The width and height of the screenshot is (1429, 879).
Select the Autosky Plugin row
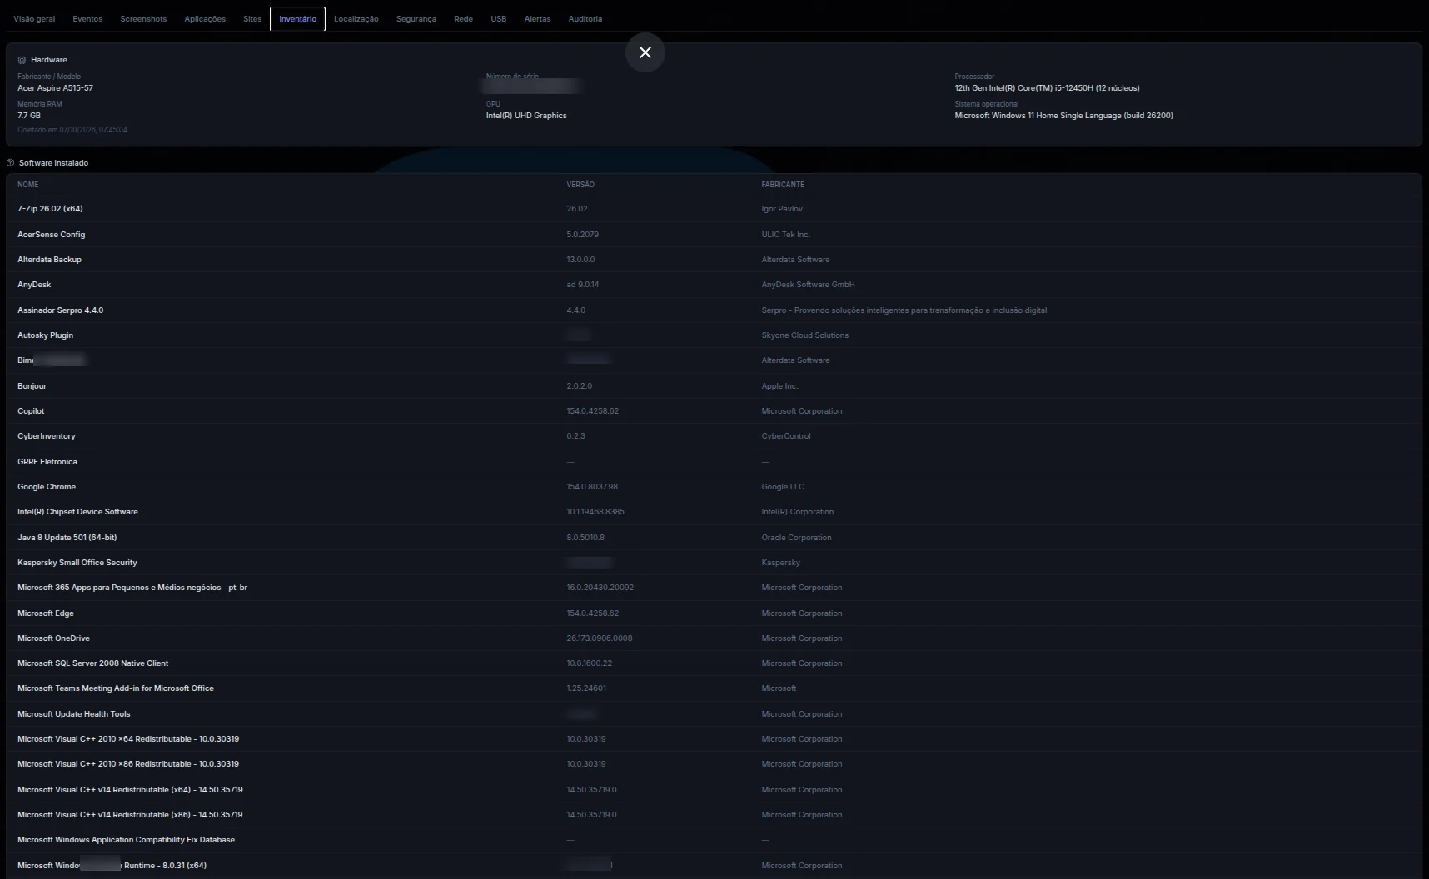(714, 335)
